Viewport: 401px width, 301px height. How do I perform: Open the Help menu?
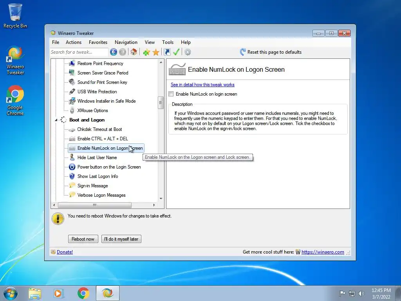pyautogui.click(x=186, y=42)
